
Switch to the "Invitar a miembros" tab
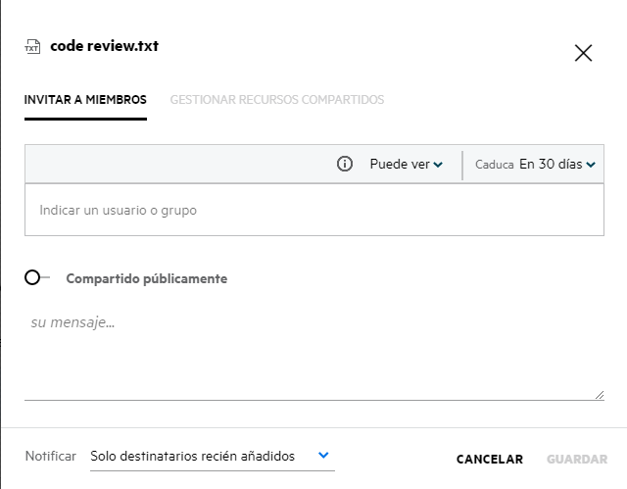coord(85,100)
